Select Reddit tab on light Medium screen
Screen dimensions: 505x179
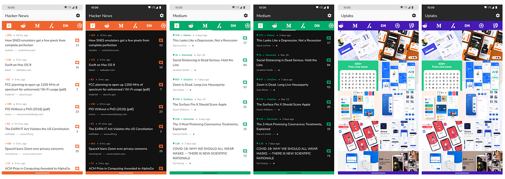pyautogui.click(x=191, y=26)
